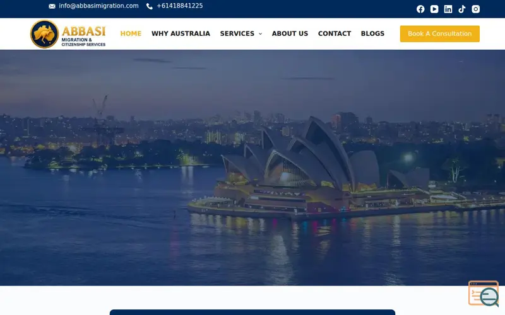Click the +61418841225 phone number
The image size is (505, 315).
[180, 6]
